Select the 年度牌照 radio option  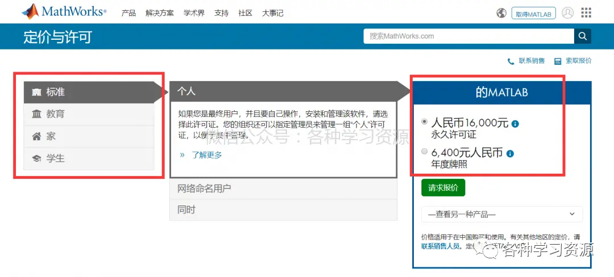(424, 152)
